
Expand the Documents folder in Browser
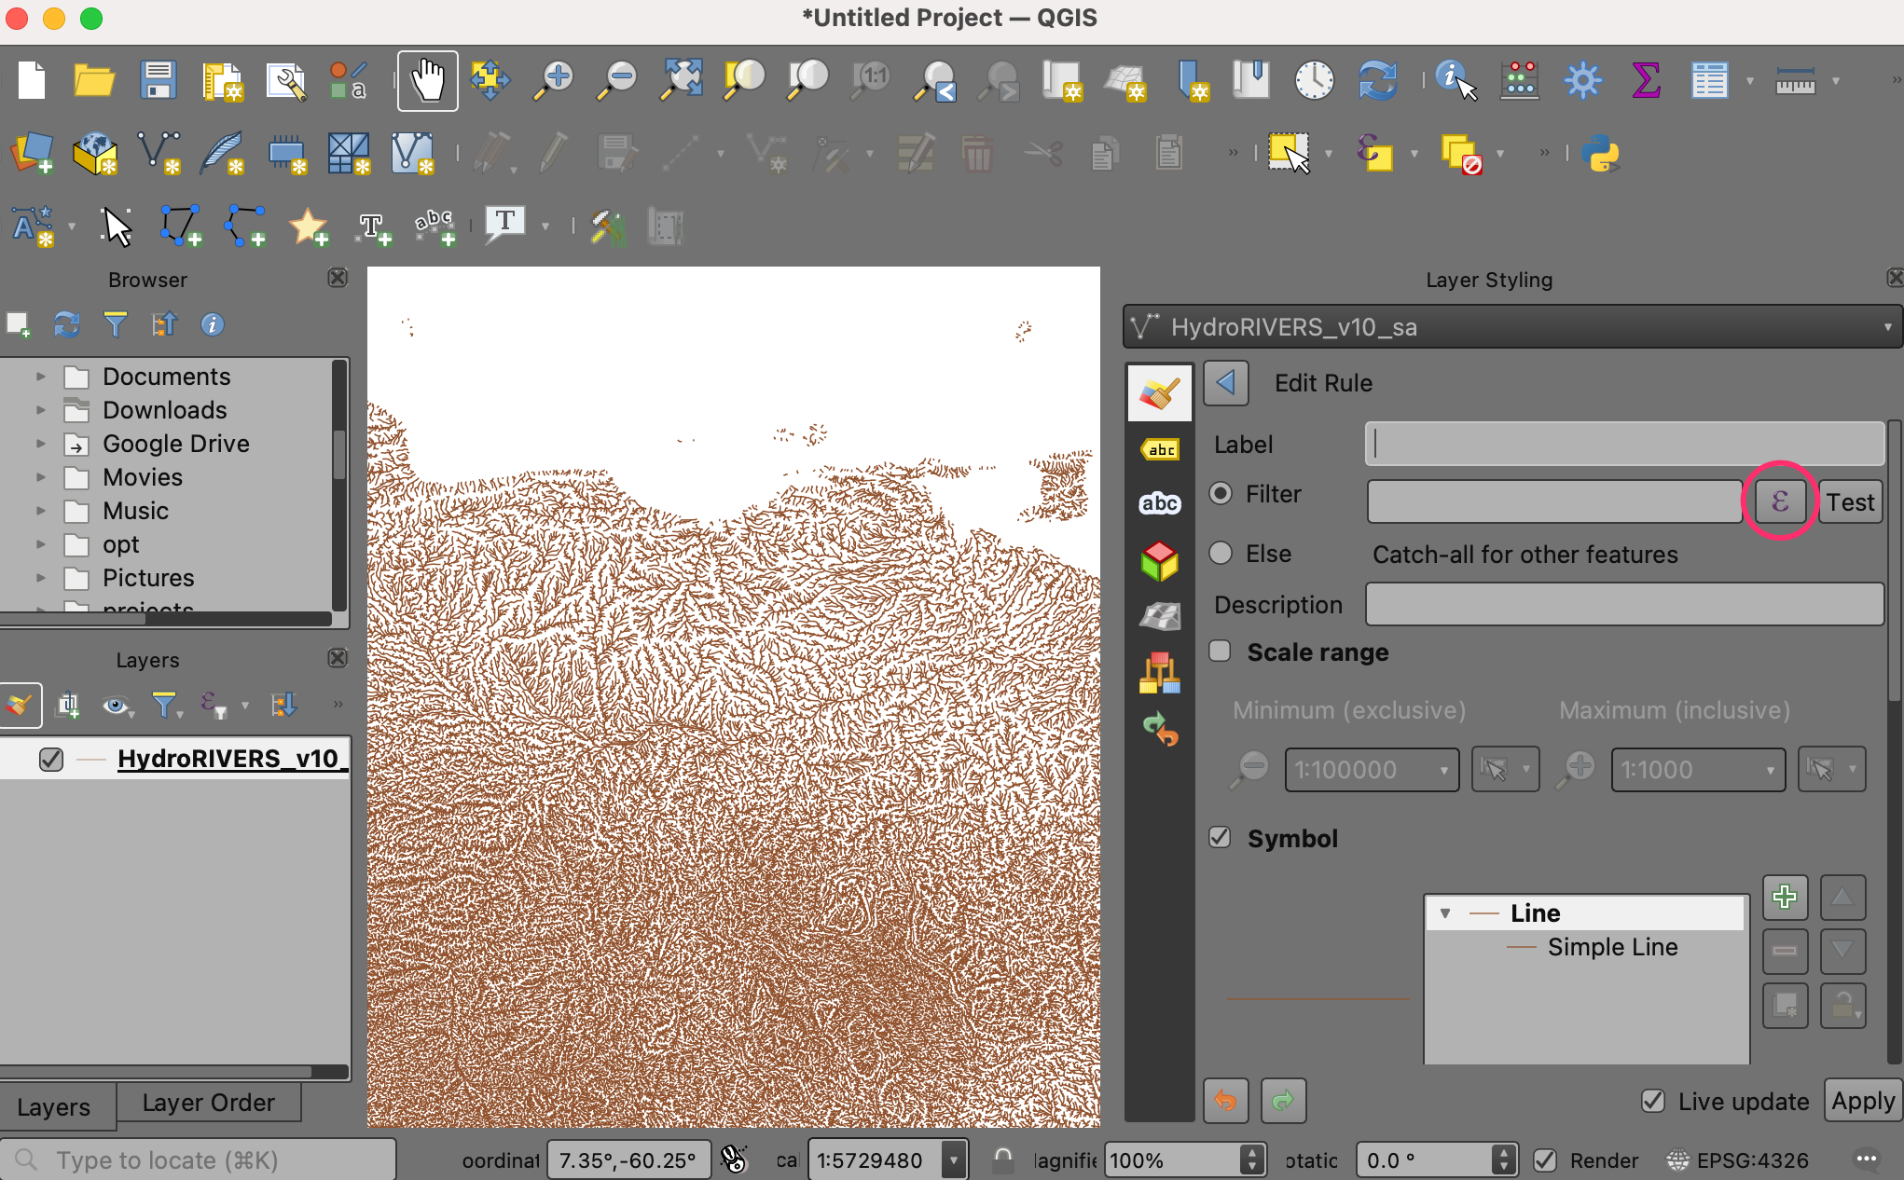click(40, 377)
